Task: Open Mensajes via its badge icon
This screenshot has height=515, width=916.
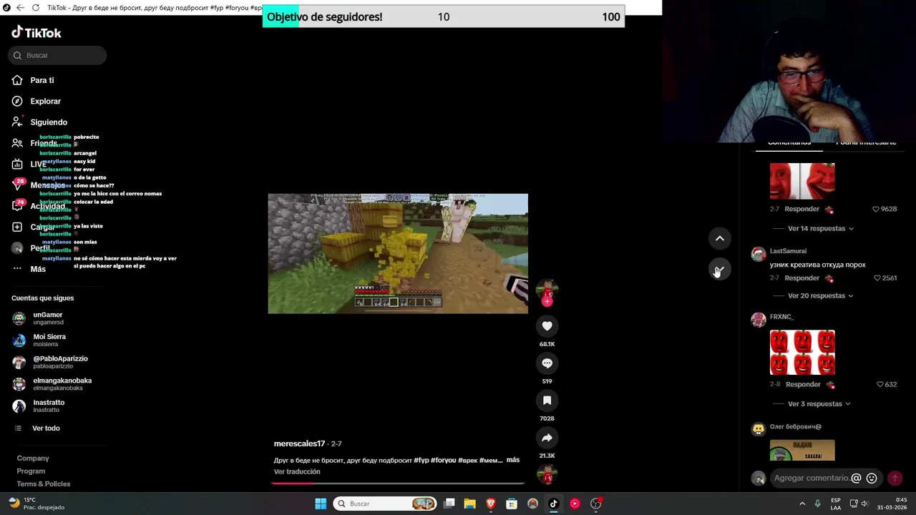Action: 18,185
